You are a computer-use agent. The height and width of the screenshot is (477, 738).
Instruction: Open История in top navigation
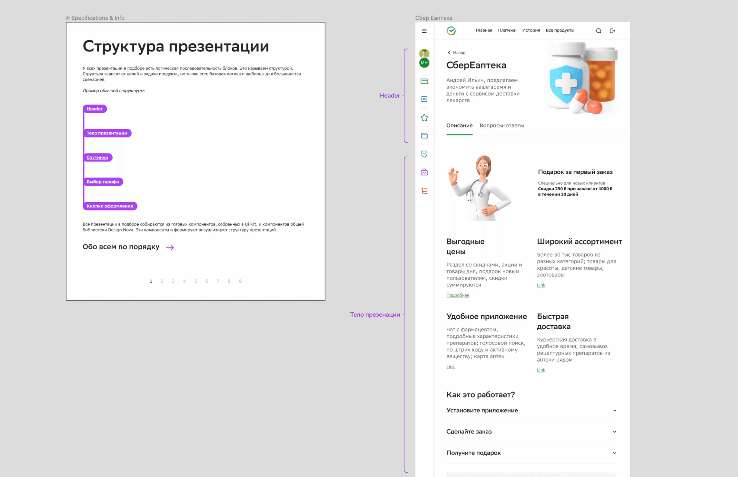pos(531,30)
